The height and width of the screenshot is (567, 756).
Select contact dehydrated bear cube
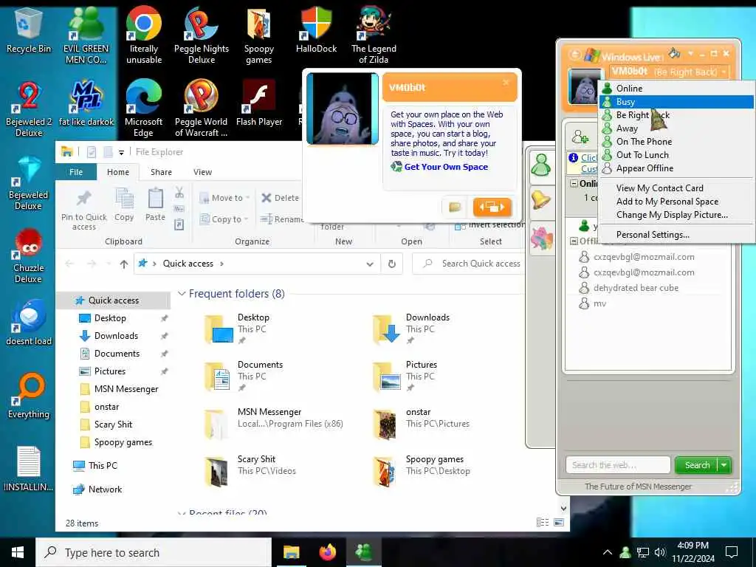click(636, 288)
